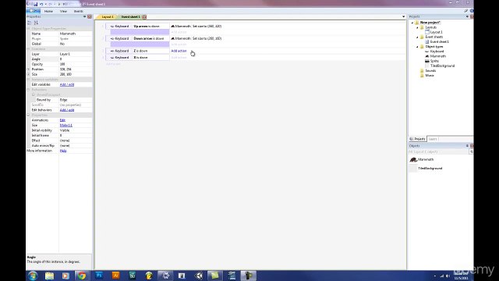Image resolution: width=499 pixels, height=281 pixels.
Task: Select TiledBackground in Objects panel
Action: click(430, 169)
